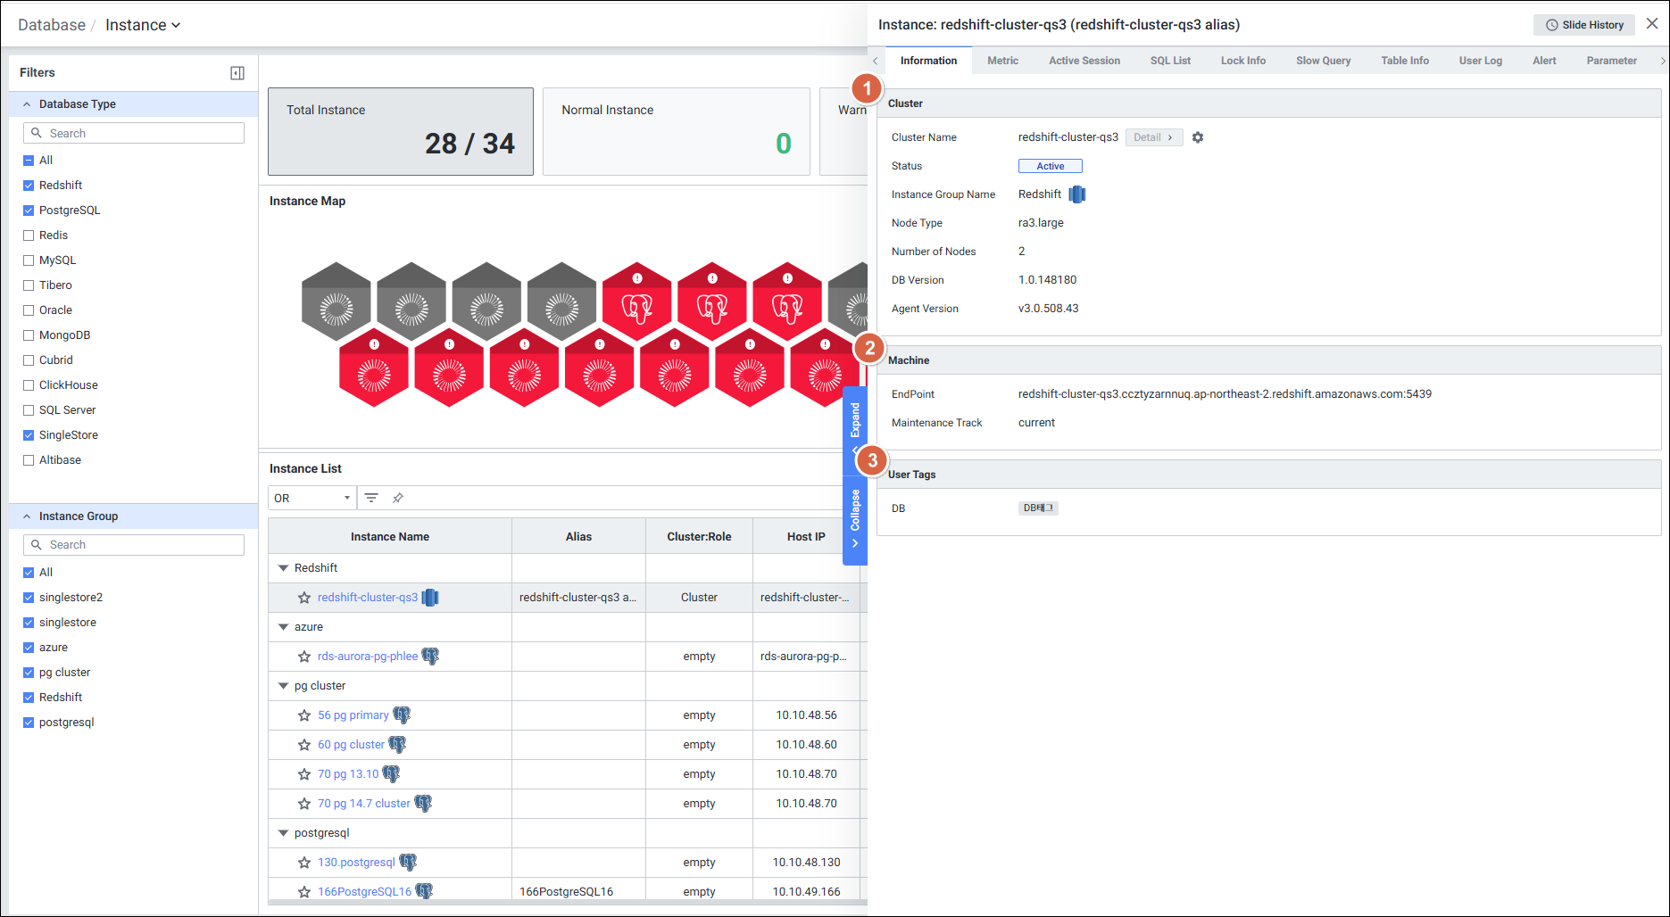Viewport: 1670px width, 917px height.
Task: Click the filter lines icon in Instance List
Action: pyautogui.click(x=371, y=498)
